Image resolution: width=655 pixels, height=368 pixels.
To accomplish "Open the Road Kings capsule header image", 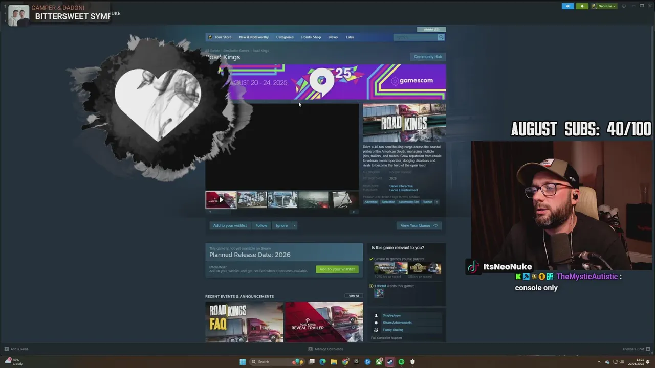I will point(404,123).
